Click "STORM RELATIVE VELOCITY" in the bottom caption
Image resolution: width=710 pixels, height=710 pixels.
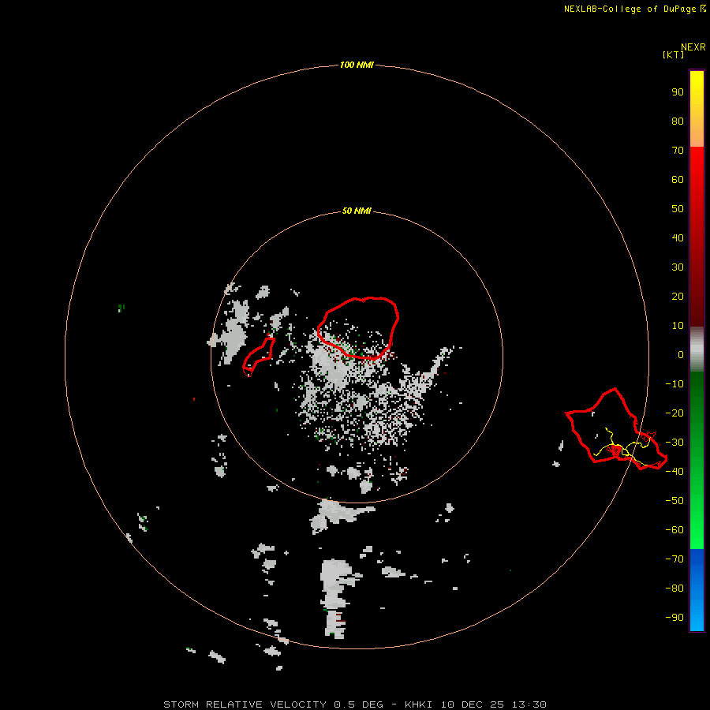click(245, 704)
